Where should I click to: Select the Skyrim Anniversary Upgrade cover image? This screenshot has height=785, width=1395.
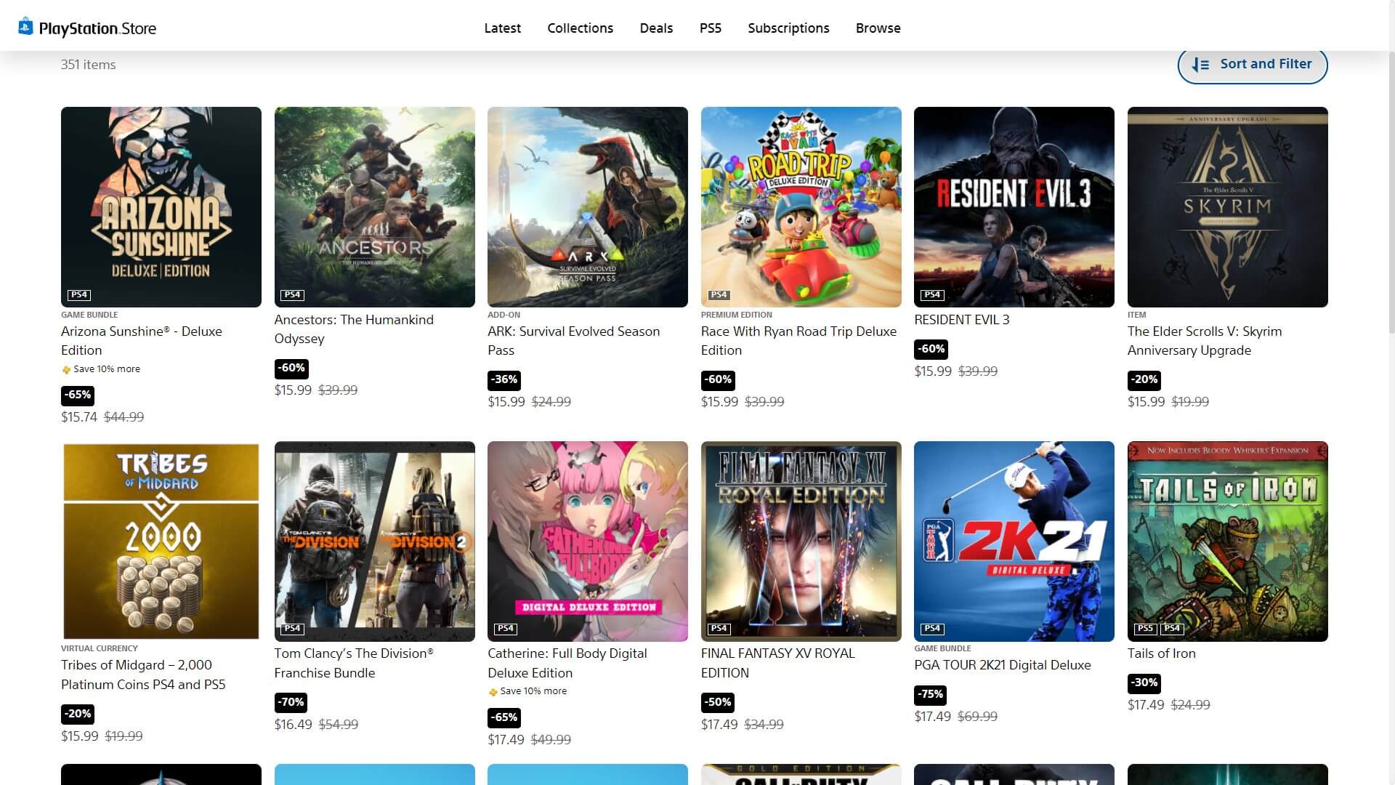pyautogui.click(x=1227, y=206)
